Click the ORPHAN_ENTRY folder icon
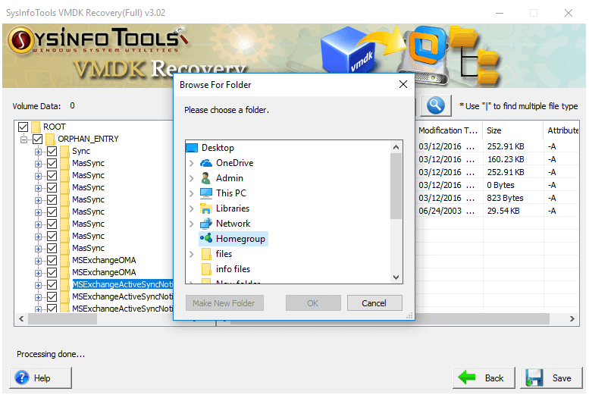This screenshot has width=589, height=398. (50, 139)
